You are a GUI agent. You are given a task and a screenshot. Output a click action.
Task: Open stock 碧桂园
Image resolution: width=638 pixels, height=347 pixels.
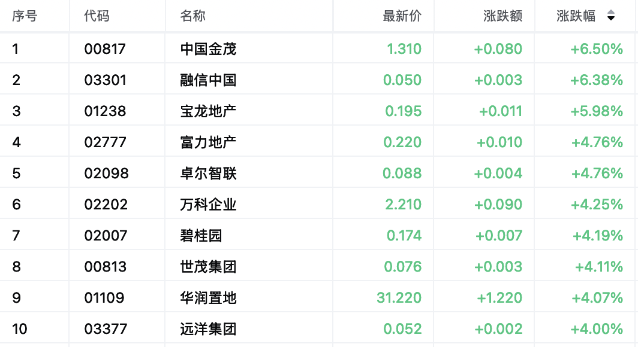[201, 235]
